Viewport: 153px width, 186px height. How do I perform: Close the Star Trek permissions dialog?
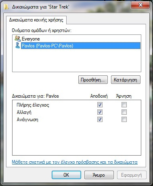coord(140,5)
